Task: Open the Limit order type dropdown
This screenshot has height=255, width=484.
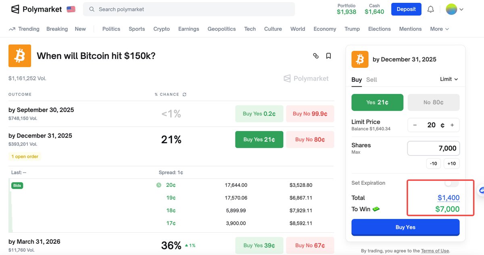Action: pos(449,79)
